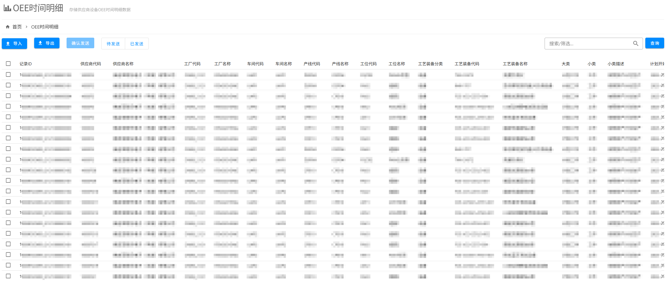Image resolution: width=668 pixels, height=281 pixels.
Task: Click the 工位名称 column header
Action: click(397, 64)
